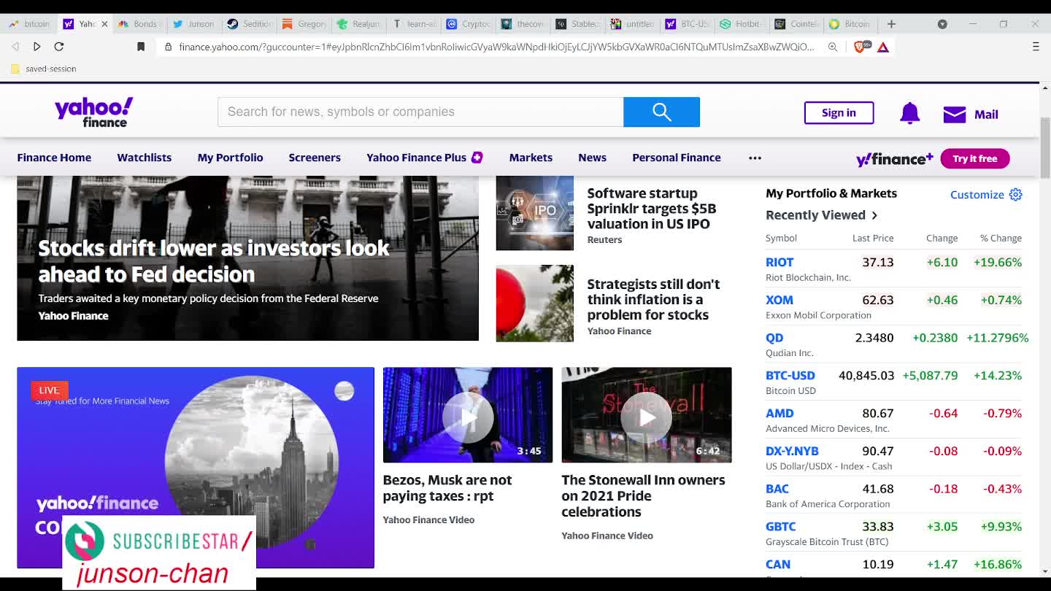Open the BAC ticker link
This screenshot has height=591, width=1051.
pos(777,489)
